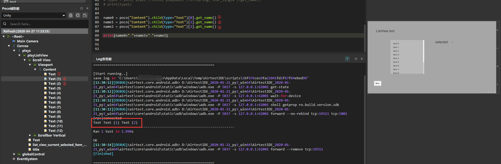Click the search magnifier icon in Poco panel

(x=5, y=24)
